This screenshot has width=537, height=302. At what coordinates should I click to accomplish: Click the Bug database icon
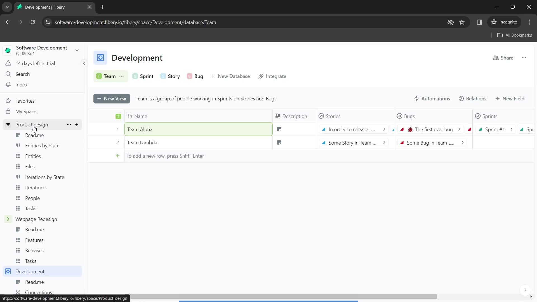(x=190, y=76)
